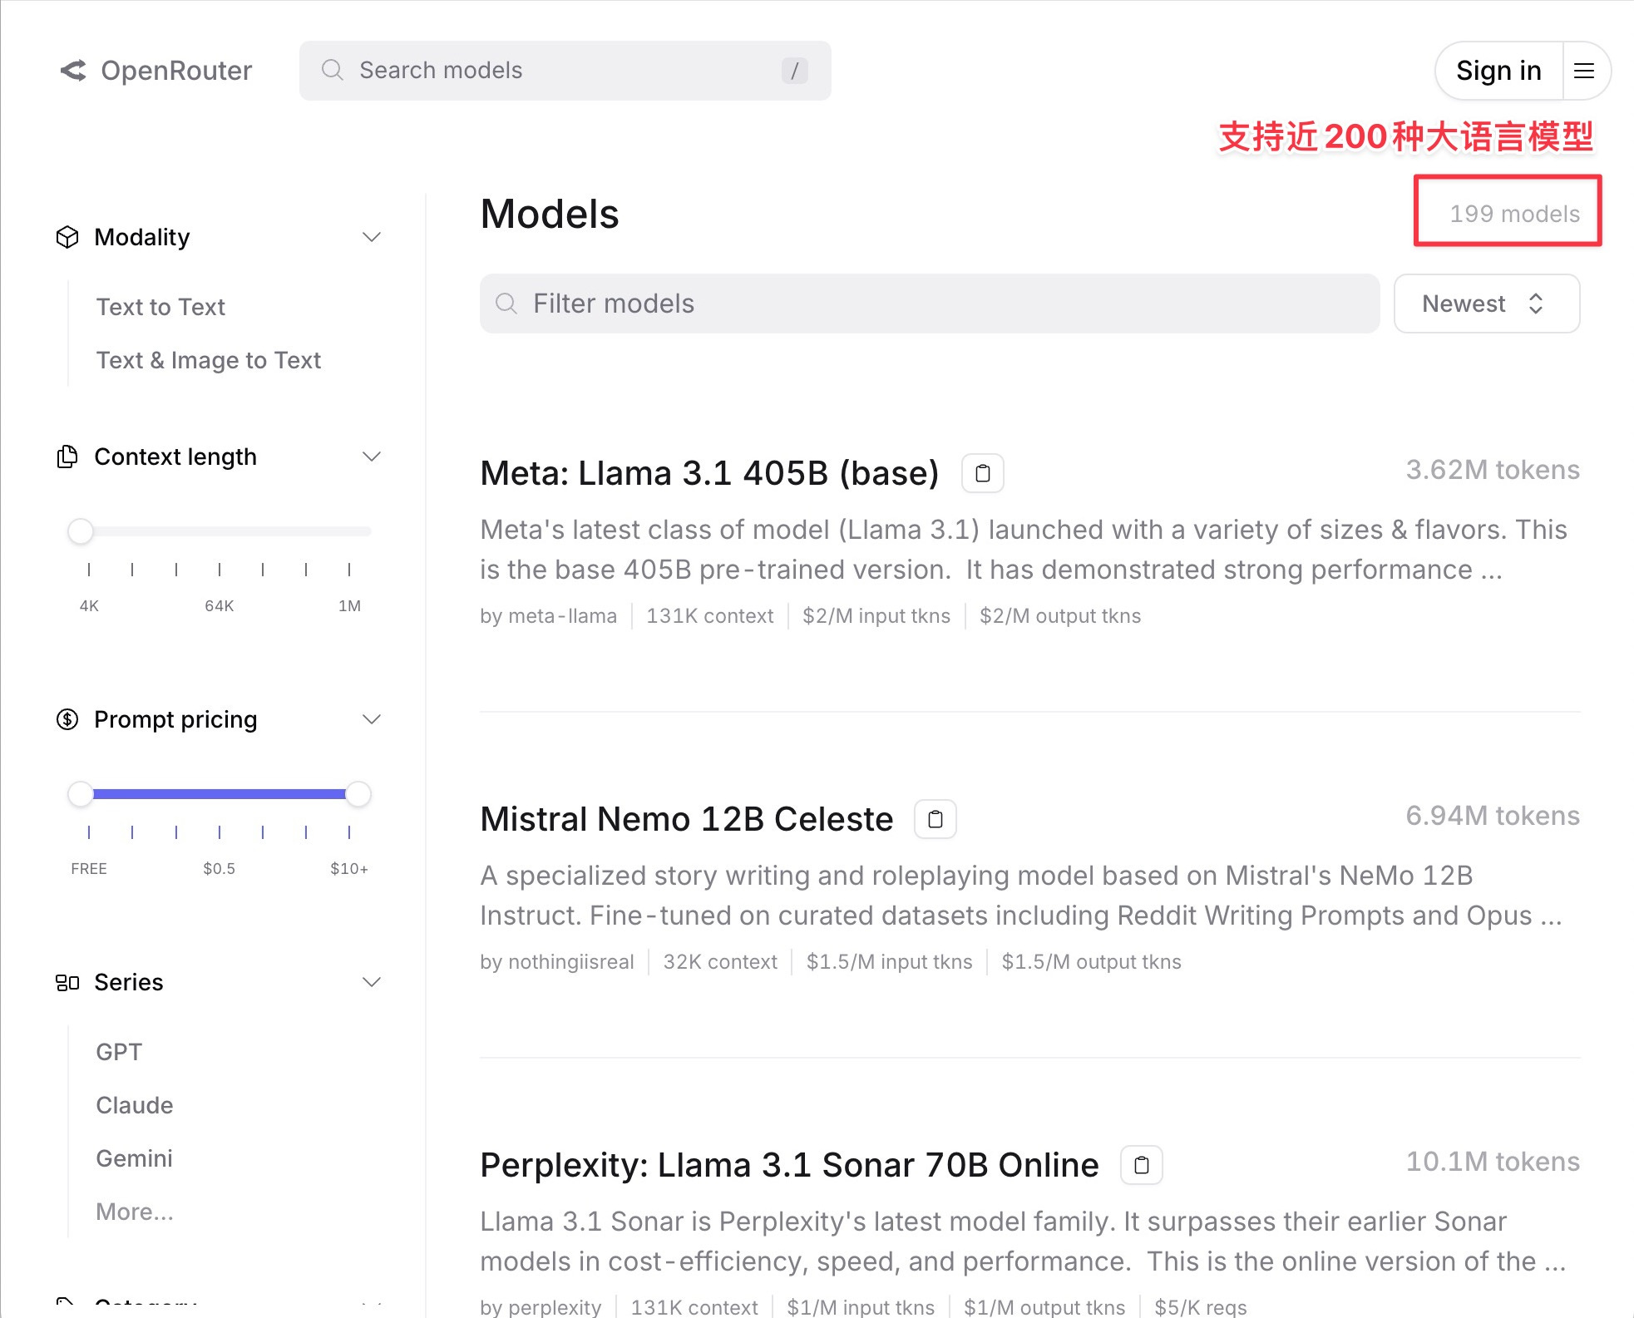Click '$1.5/M output tkns' price text

pos(1091,962)
